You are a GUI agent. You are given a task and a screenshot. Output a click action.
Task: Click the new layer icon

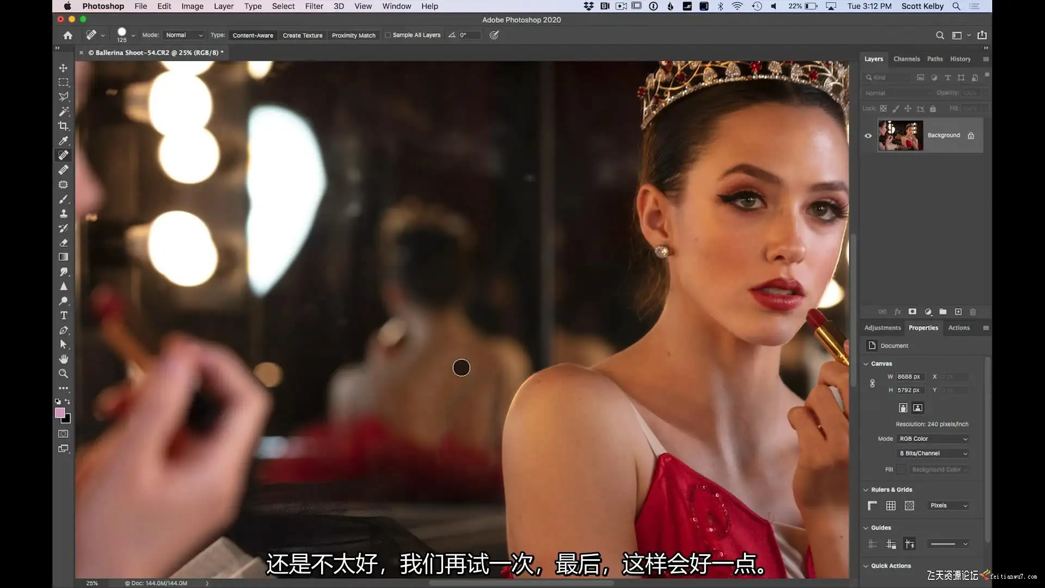(x=958, y=312)
